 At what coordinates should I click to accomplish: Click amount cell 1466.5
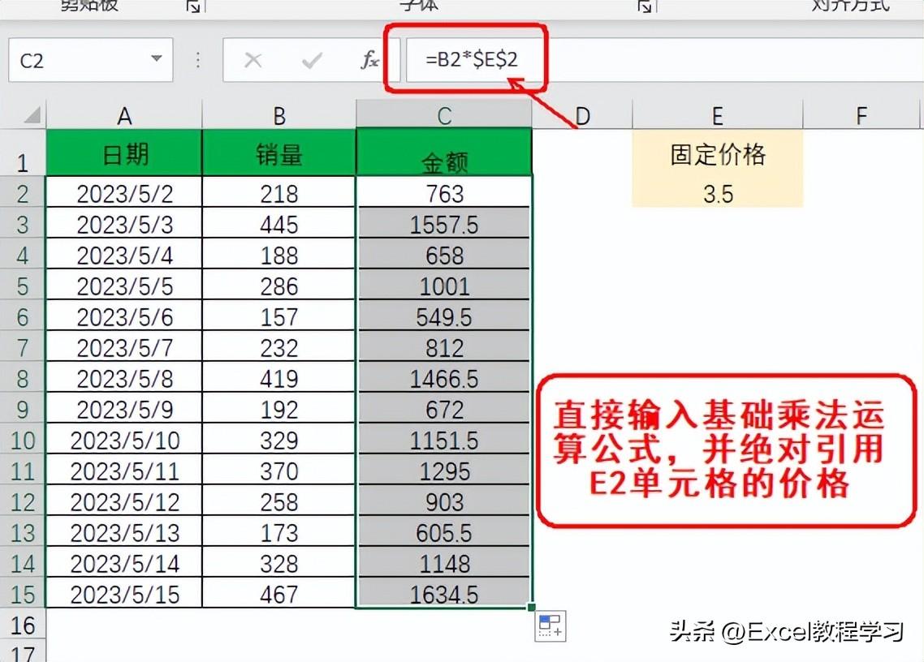(x=444, y=377)
